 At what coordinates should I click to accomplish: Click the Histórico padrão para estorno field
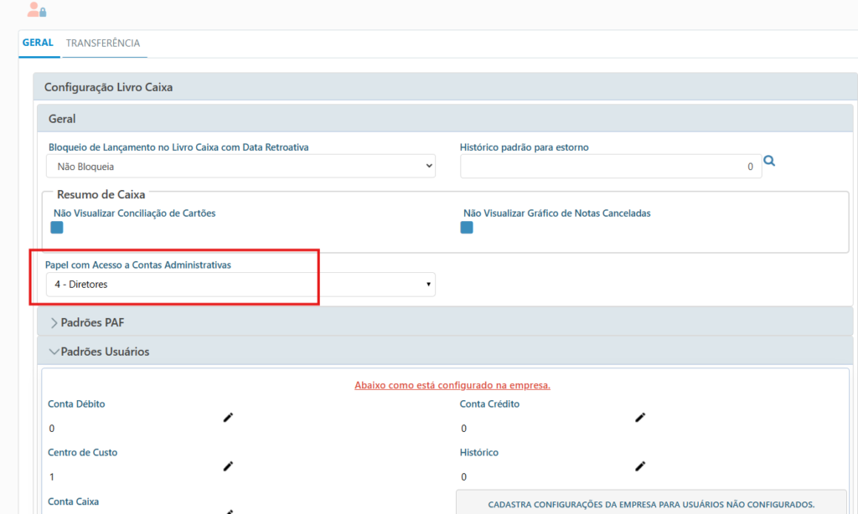[x=610, y=167]
